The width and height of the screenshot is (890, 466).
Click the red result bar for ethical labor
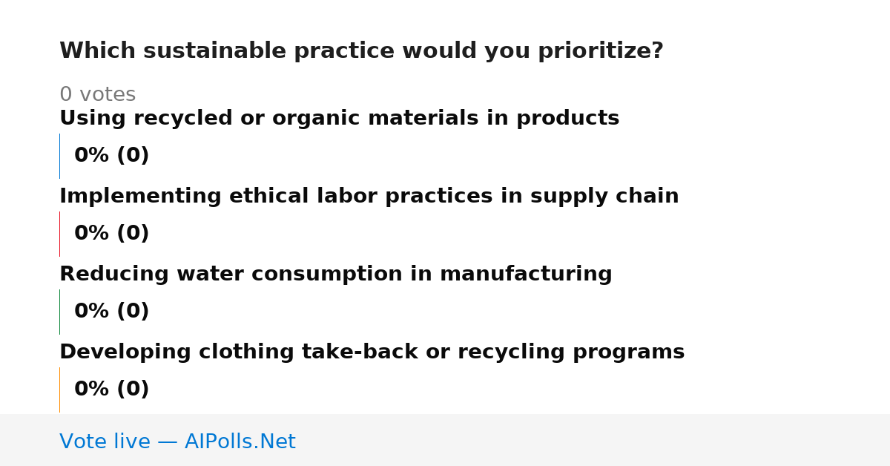pos(59,234)
